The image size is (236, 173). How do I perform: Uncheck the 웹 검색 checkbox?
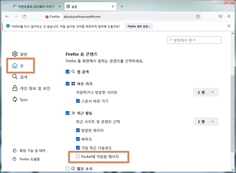(x=68, y=71)
